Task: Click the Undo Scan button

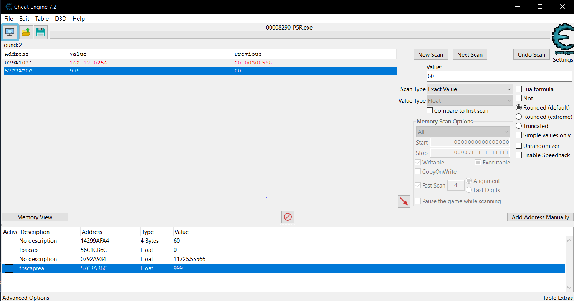Action: click(x=531, y=54)
